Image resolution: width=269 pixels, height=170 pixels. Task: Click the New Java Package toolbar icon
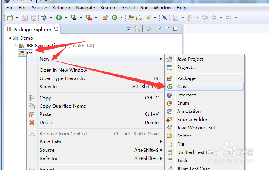105,18
